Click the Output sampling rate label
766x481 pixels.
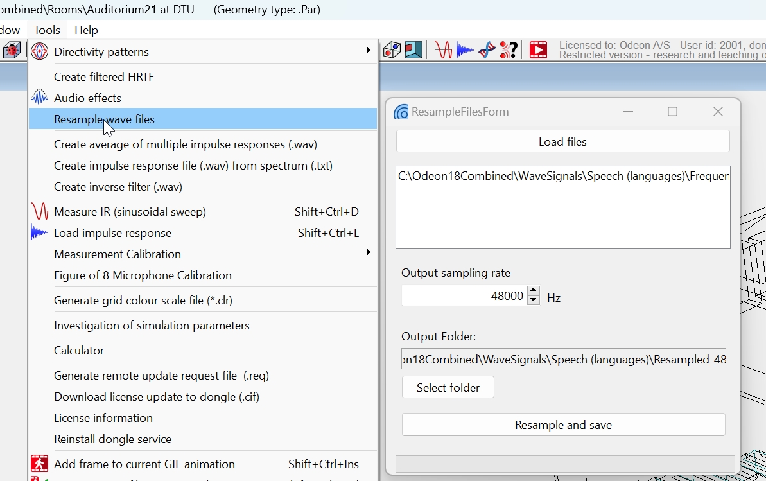coord(456,273)
